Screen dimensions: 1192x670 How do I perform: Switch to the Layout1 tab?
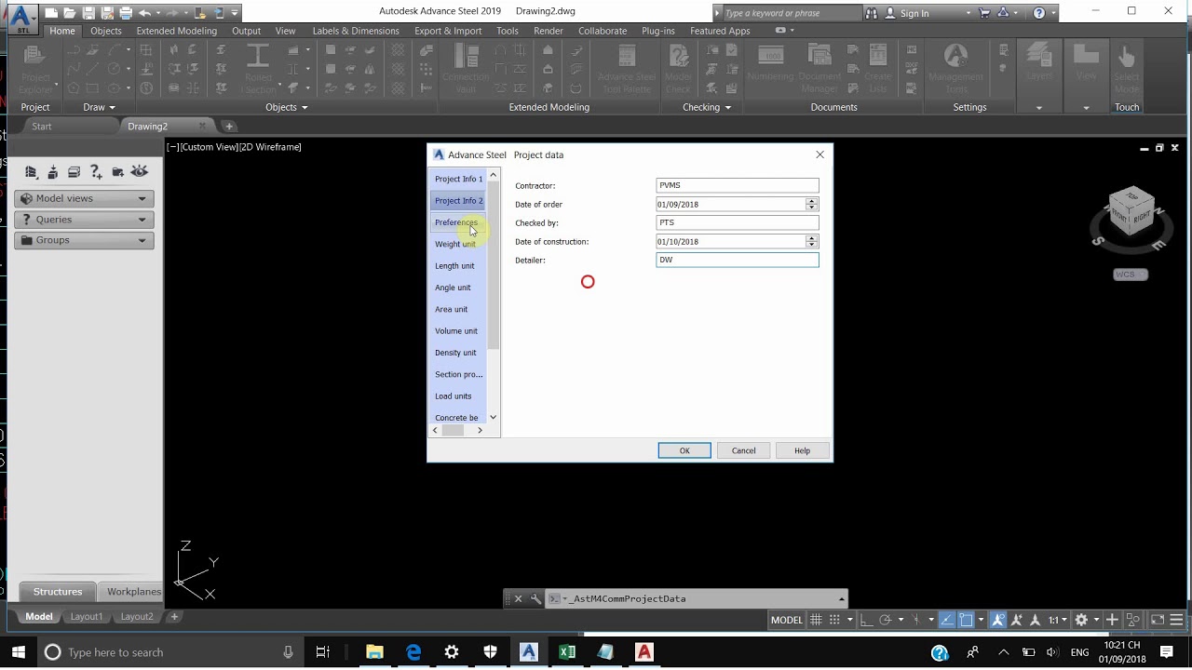(x=87, y=616)
